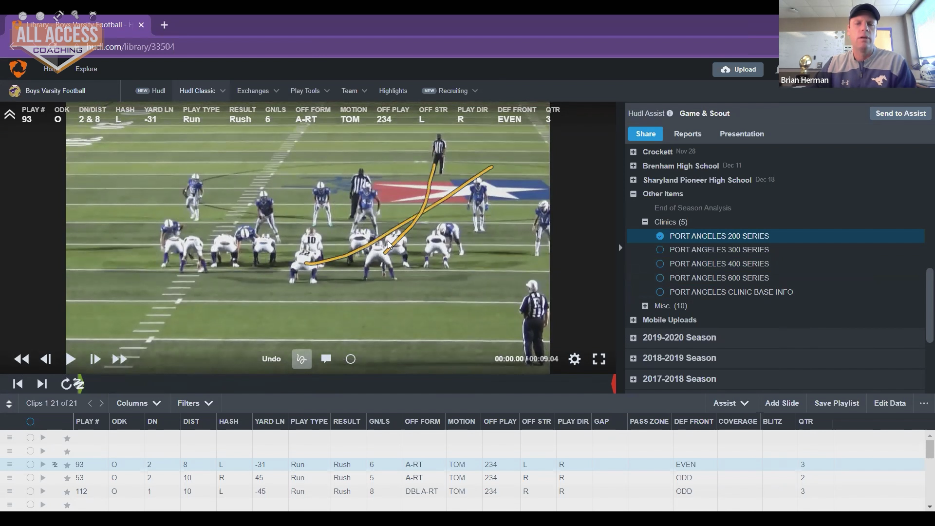Viewport: 935px width, 526px height.
Task: Step forward one frame in video
Action: click(95, 359)
